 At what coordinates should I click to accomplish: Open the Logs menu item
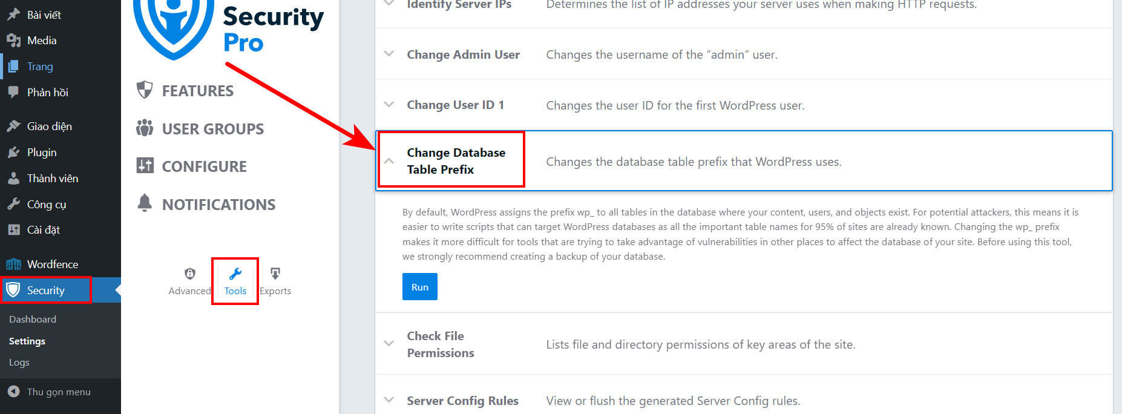[19, 362]
